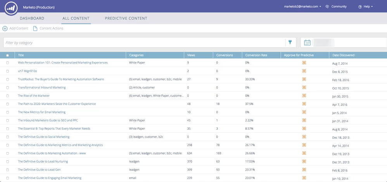Sort by the Categories column header
Image resolution: width=387 pixels, height=182 pixels.
pyautogui.click(x=136, y=55)
